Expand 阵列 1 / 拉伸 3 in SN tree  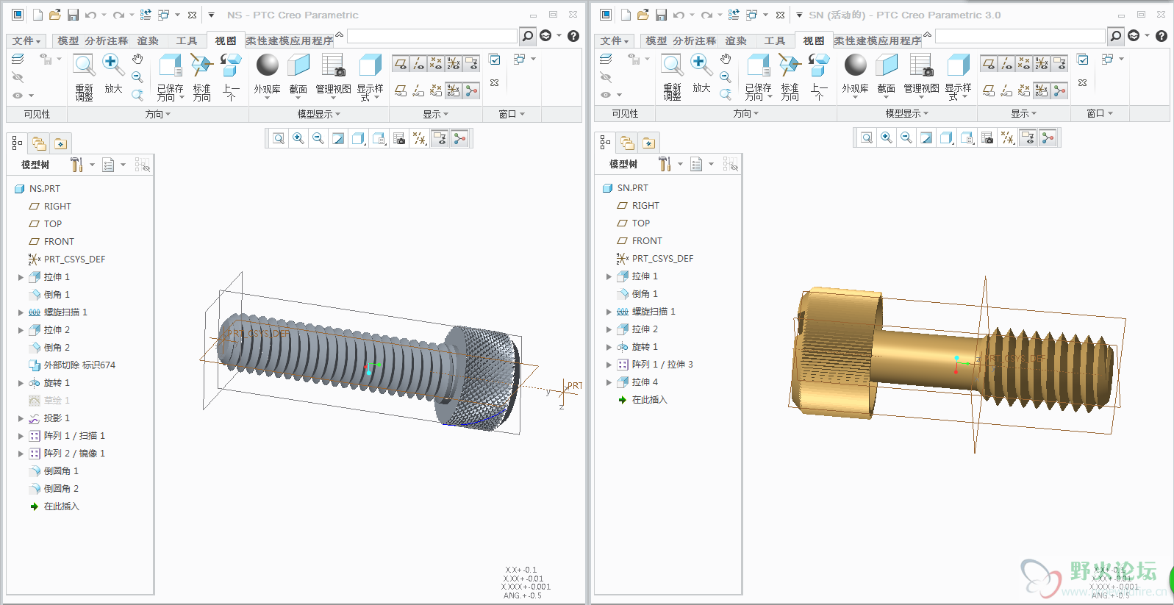click(x=609, y=365)
